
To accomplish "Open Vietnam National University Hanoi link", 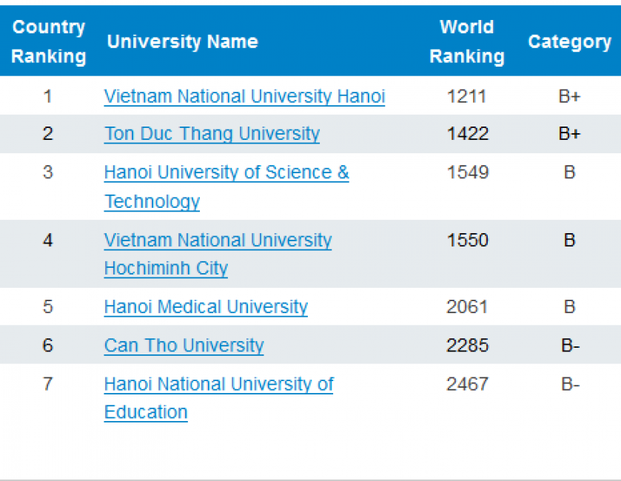I will 244,96.
